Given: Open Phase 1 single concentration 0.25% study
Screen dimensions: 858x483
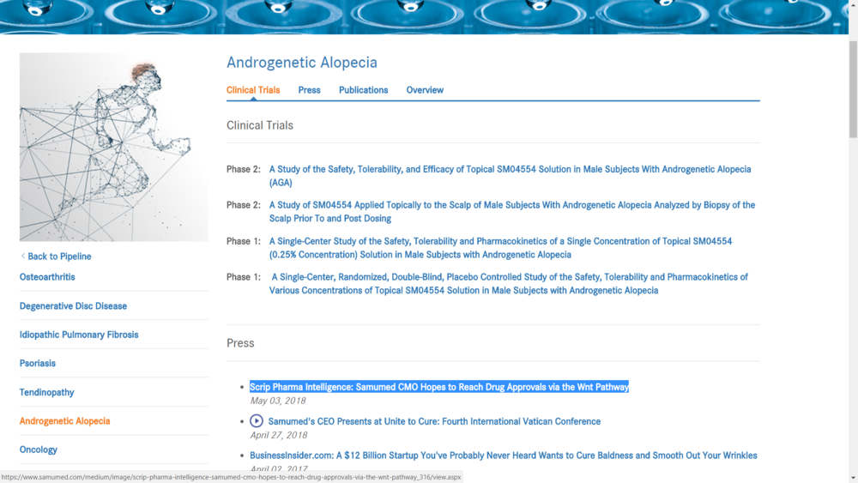Looking at the screenshot, I should (500, 242).
